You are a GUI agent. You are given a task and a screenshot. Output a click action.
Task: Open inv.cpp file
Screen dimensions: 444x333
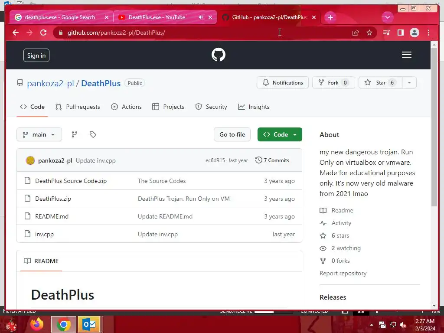(45, 235)
